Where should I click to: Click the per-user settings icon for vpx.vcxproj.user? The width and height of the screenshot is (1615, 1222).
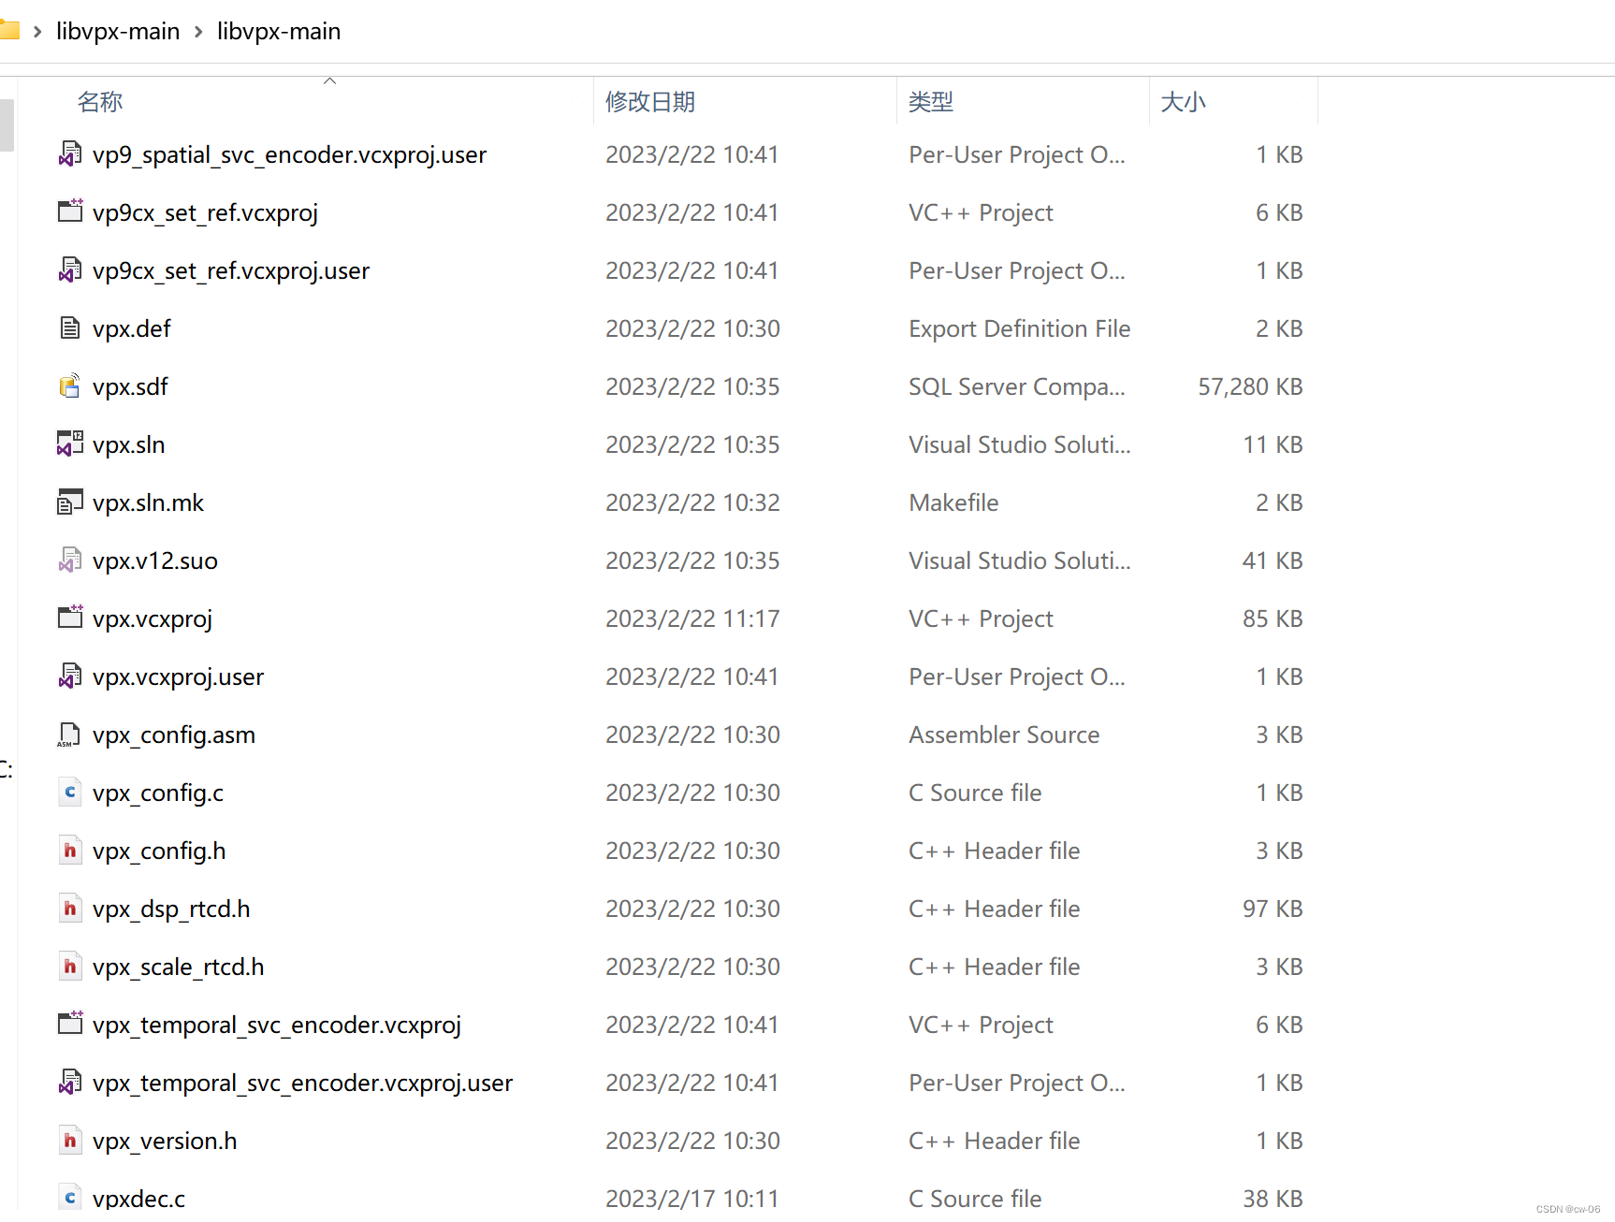69,676
